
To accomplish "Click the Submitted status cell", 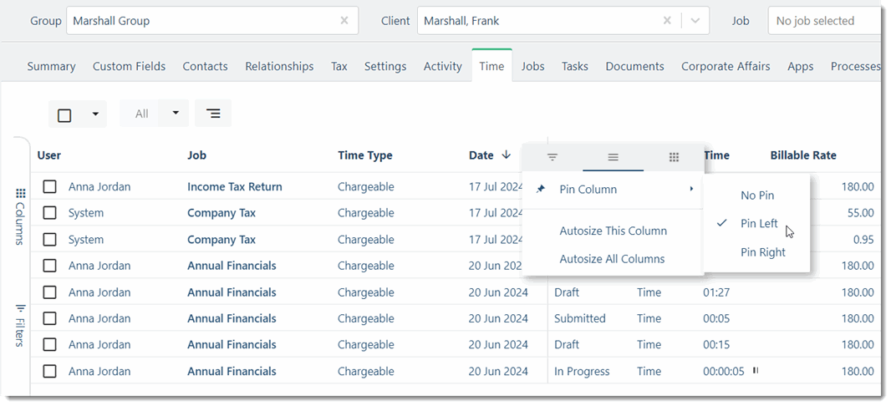I will pyautogui.click(x=579, y=318).
